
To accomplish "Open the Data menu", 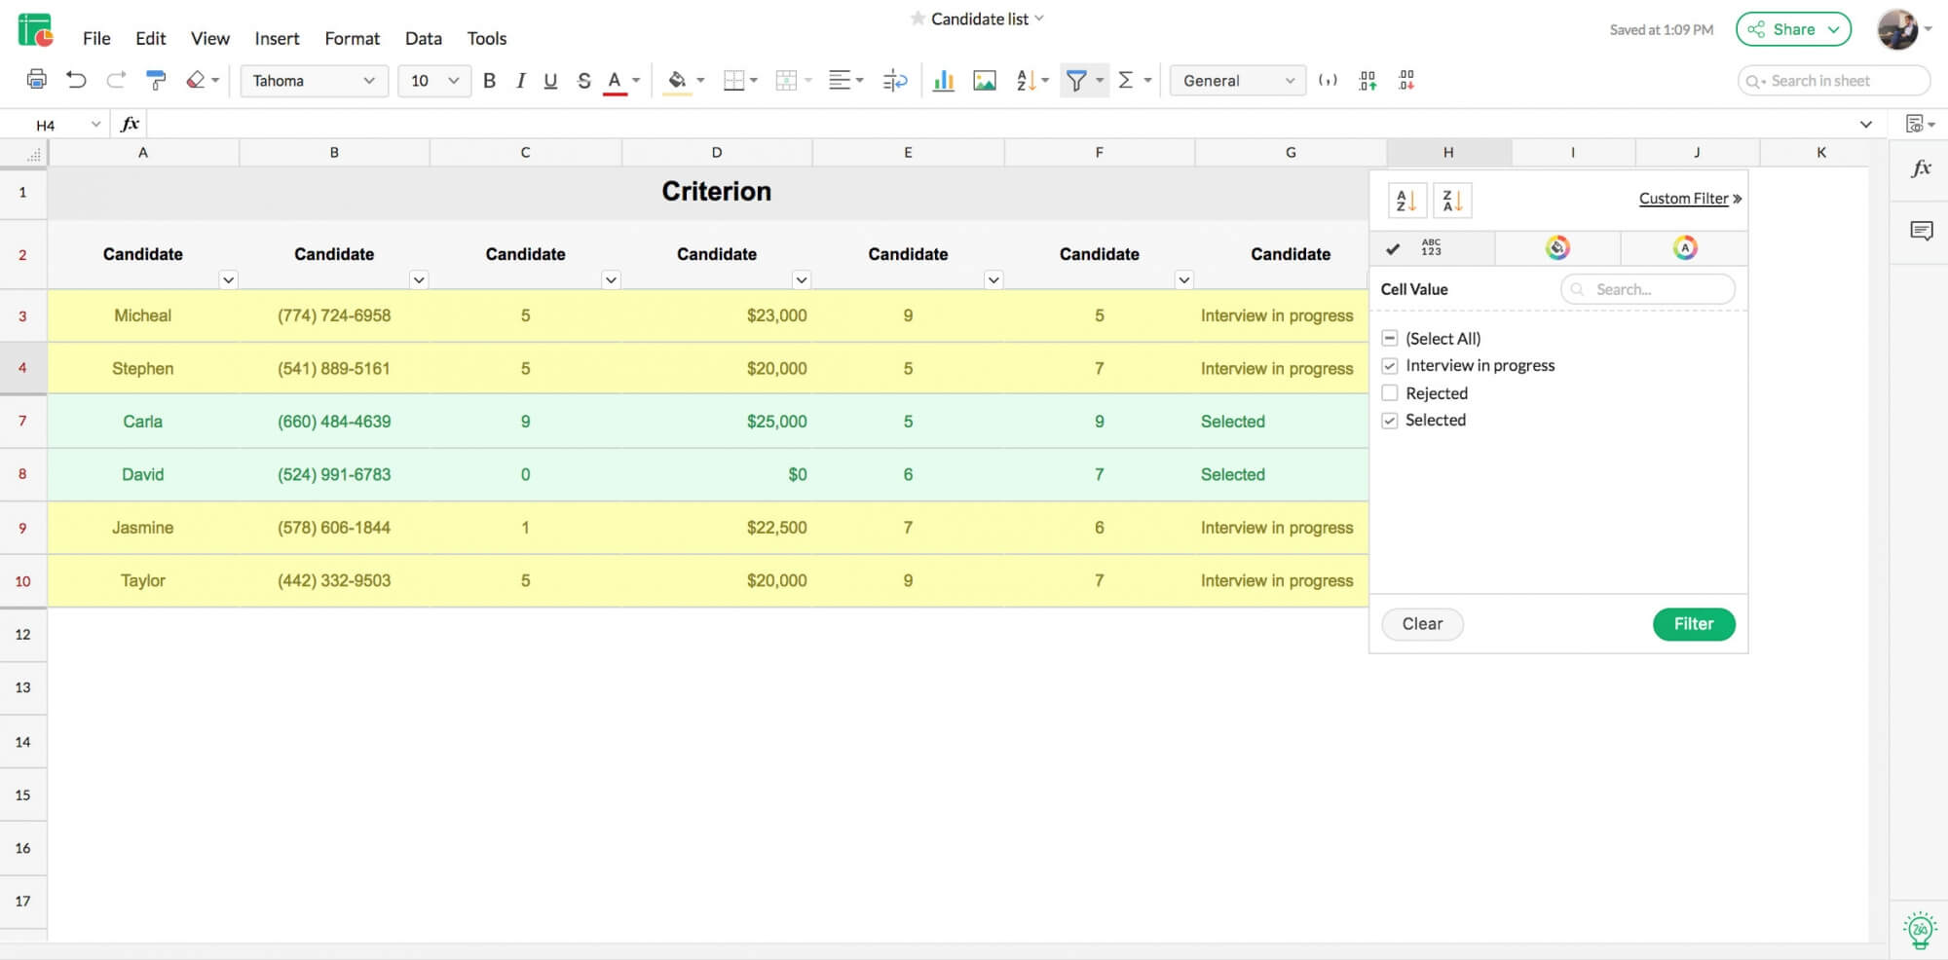I will (424, 39).
